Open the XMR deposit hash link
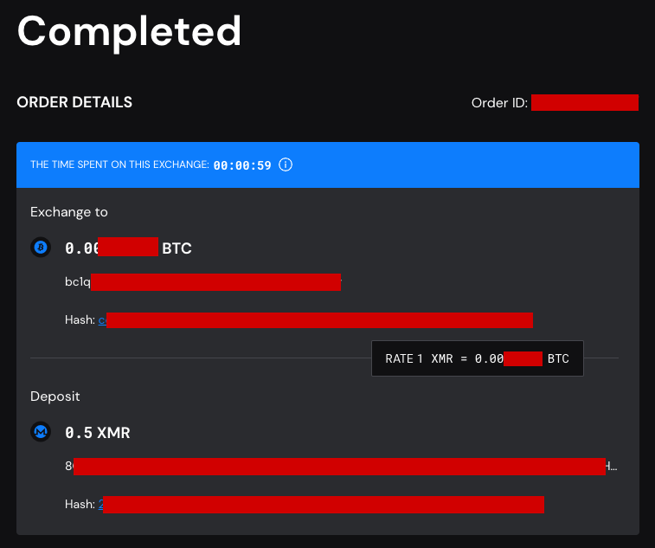Image resolution: width=655 pixels, height=548 pixels. (x=321, y=505)
